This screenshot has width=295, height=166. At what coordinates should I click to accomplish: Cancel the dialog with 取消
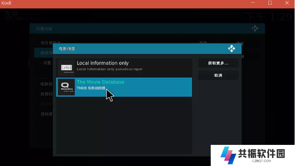tap(218, 75)
